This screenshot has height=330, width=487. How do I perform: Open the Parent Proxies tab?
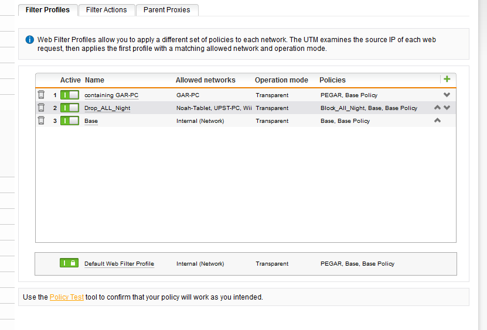pos(167,10)
